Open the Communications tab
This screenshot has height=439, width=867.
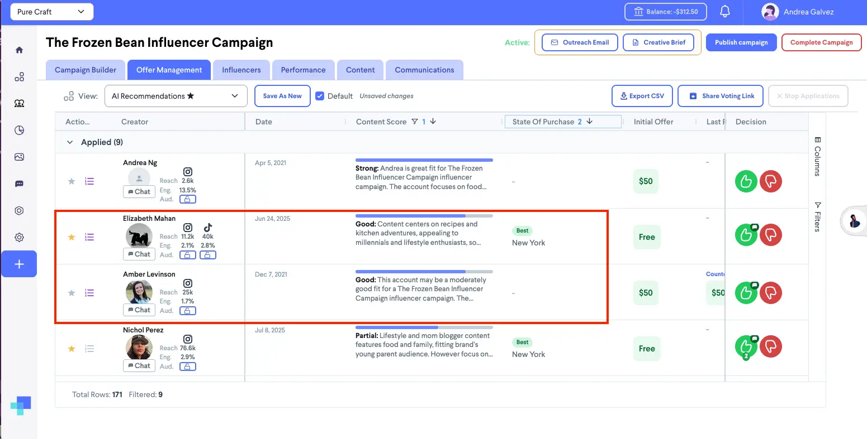424,70
